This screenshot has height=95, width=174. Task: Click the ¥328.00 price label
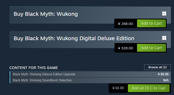click(126, 48)
